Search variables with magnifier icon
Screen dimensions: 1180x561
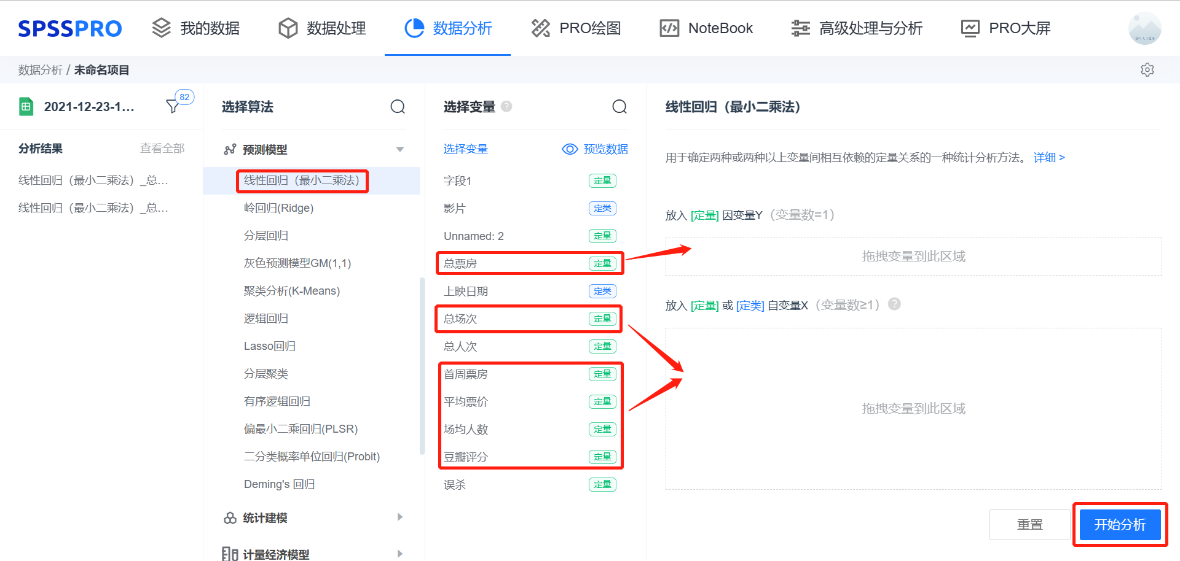point(619,107)
